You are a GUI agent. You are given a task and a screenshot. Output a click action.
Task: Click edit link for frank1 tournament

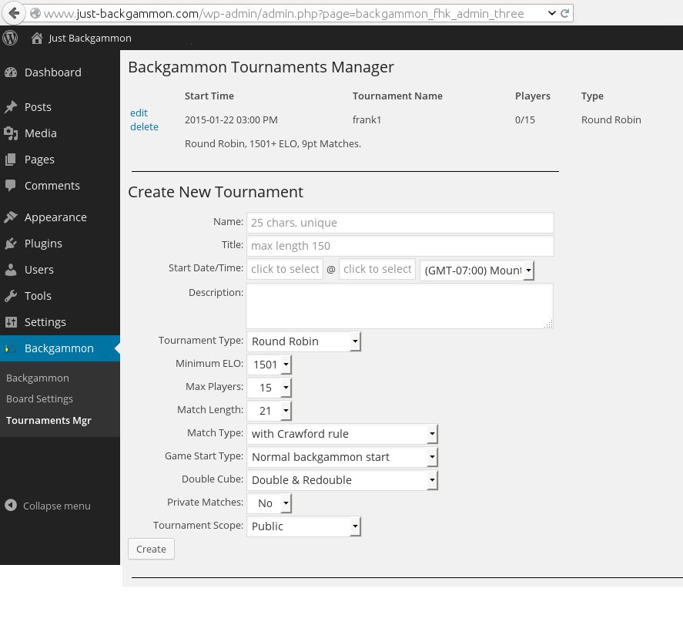click(139, 113)
